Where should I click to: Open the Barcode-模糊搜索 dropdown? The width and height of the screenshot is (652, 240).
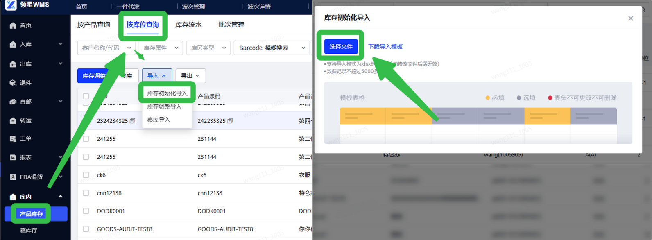(272, 48)
